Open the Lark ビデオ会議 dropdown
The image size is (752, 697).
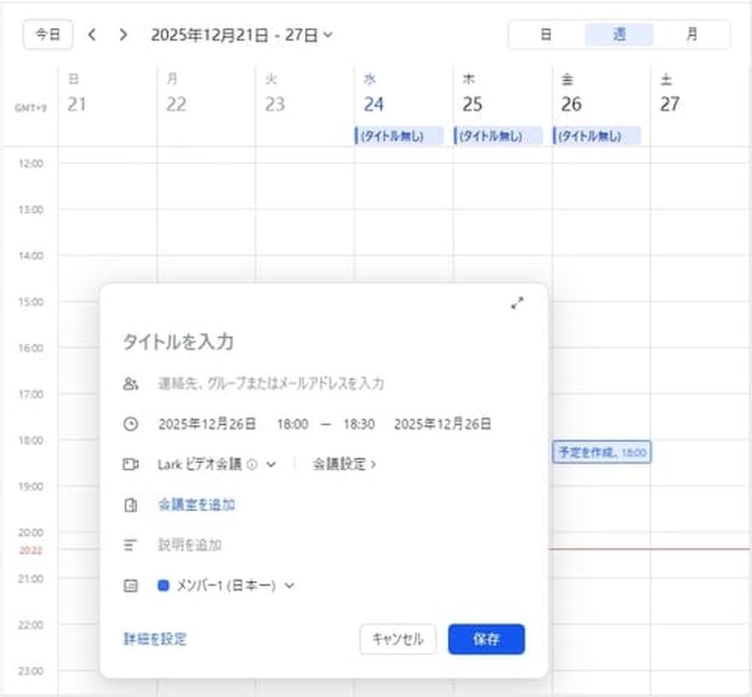tap(272, 464)
